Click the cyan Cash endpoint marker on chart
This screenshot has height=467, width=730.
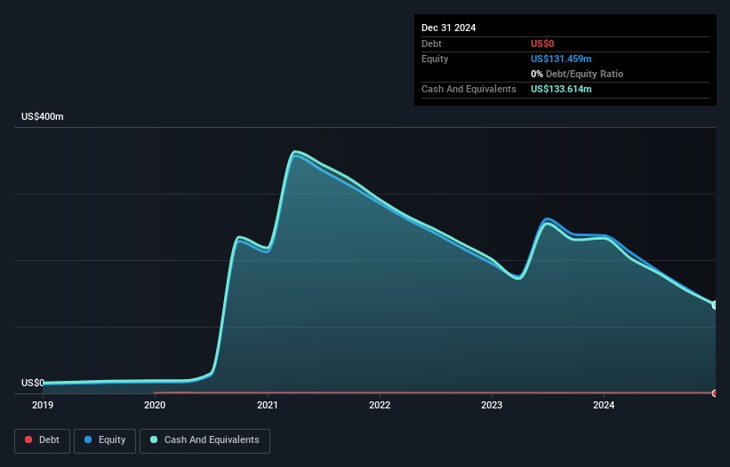(714, 305)
